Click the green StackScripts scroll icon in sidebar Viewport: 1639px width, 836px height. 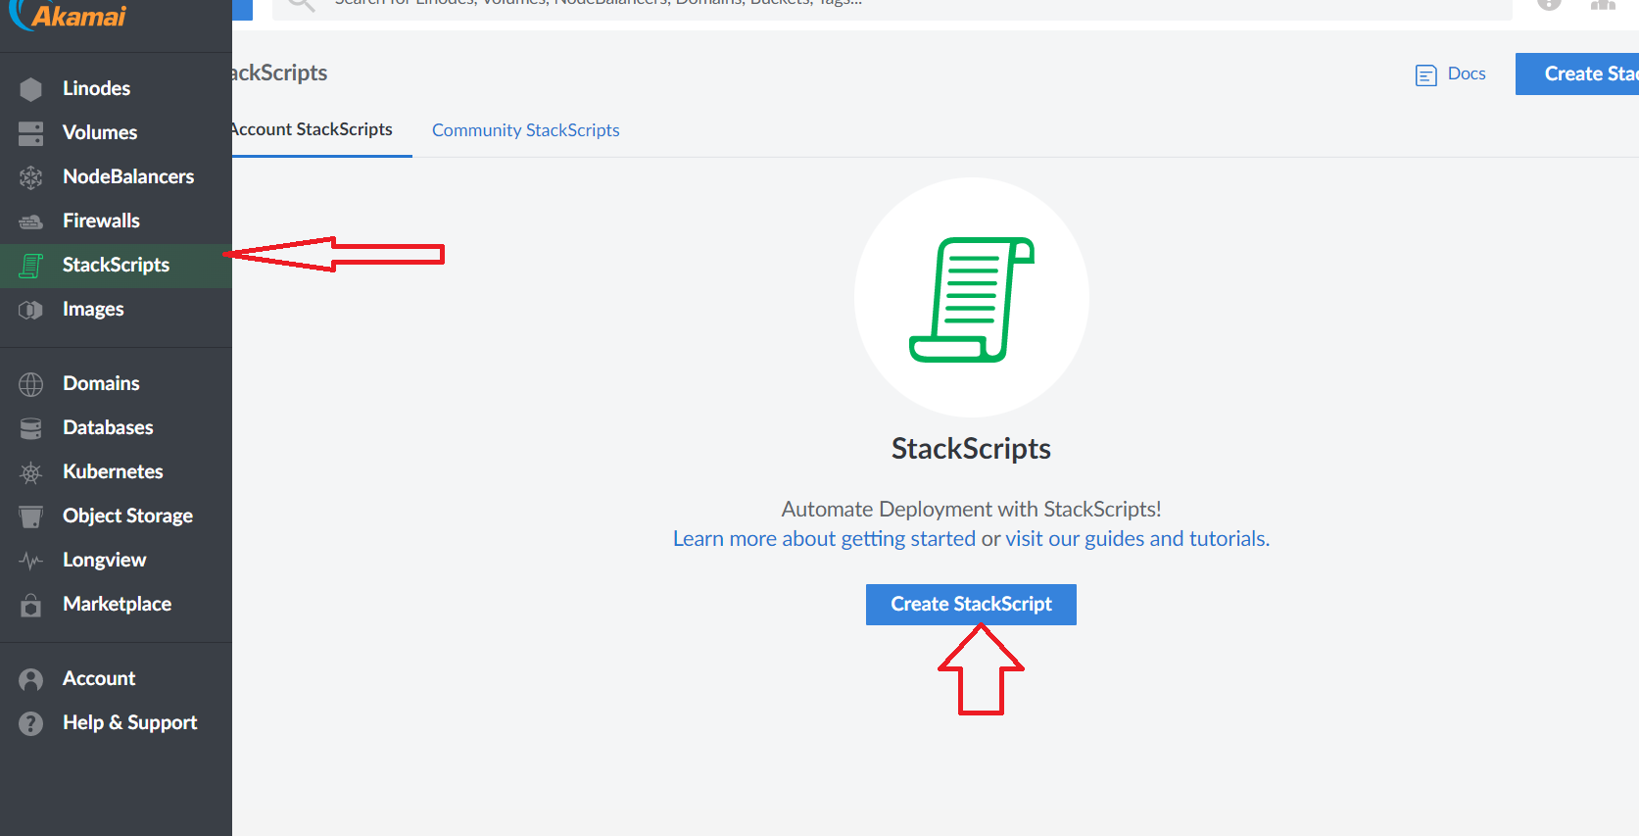[31, 266]
